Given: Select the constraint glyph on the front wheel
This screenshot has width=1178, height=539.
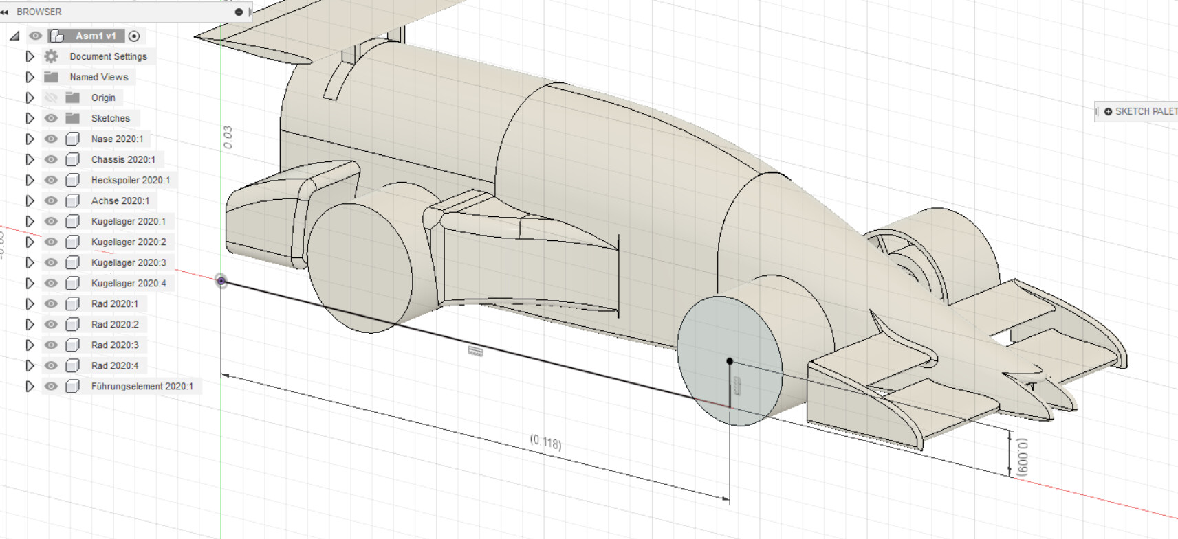Looking at the screenshot, I should click(737, 387).
